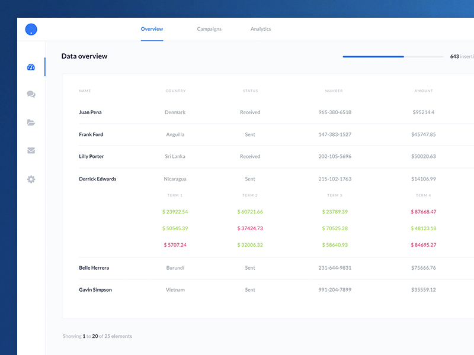Click Gavin Simpson's phone number 991-204-7899
474x355 pixels.
click(x=335, y=290)
